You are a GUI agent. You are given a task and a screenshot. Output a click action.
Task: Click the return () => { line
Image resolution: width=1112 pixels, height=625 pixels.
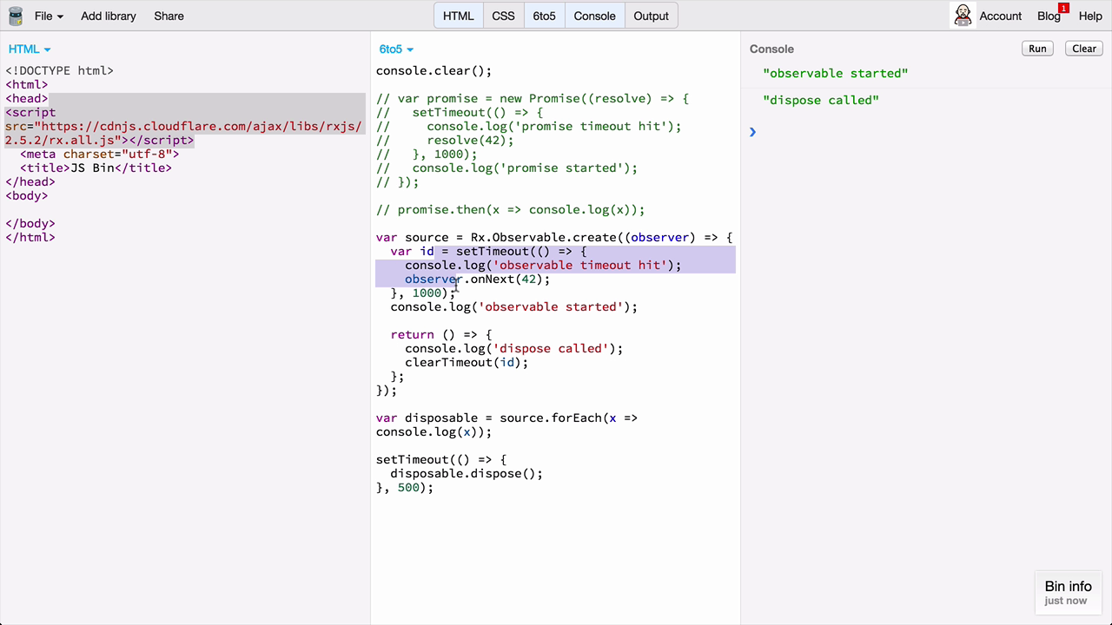[x=441, y=335]
